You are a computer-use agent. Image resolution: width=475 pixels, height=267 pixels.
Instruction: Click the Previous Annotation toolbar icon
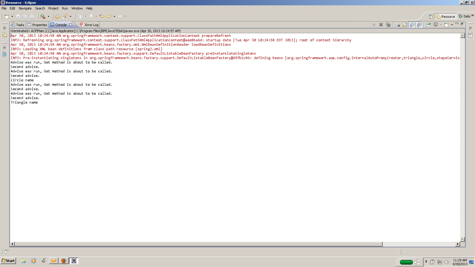[x=91, y=16]
